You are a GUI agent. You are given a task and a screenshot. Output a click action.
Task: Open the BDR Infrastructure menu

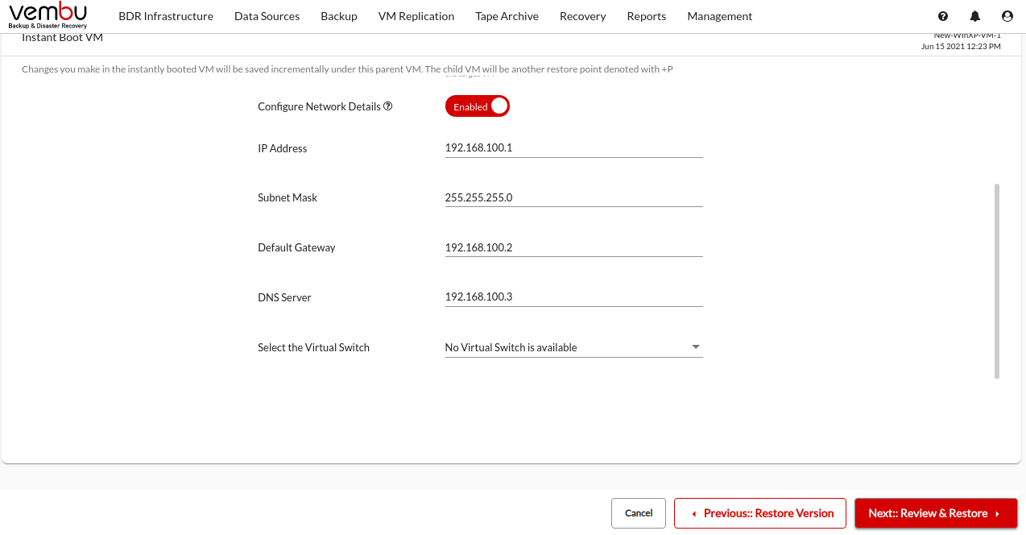tap(166, 16)
